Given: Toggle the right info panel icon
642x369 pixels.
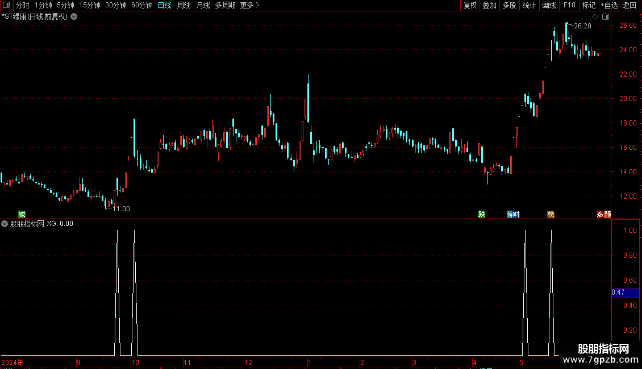Looking at the screenshot, I should (x=606, y=17).
